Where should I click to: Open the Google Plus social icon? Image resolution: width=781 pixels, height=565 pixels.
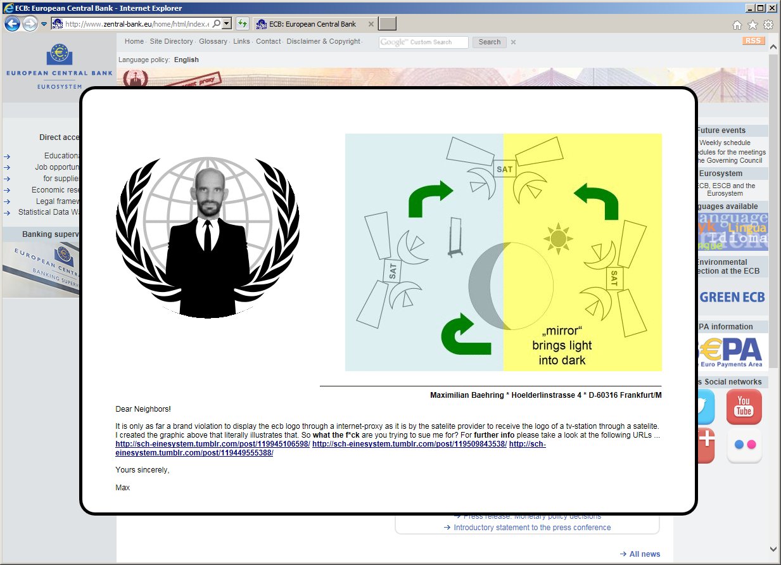tap(705, 445)
